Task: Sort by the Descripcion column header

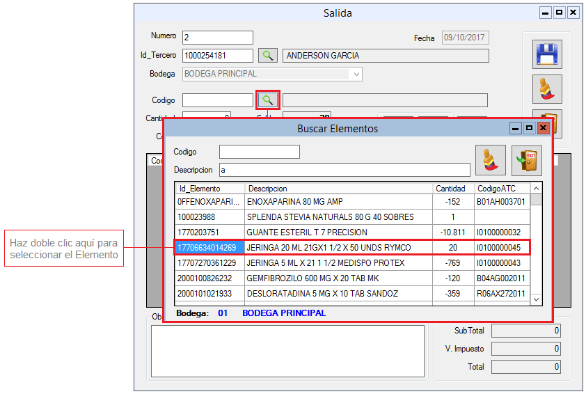Action: pos(338,189)
